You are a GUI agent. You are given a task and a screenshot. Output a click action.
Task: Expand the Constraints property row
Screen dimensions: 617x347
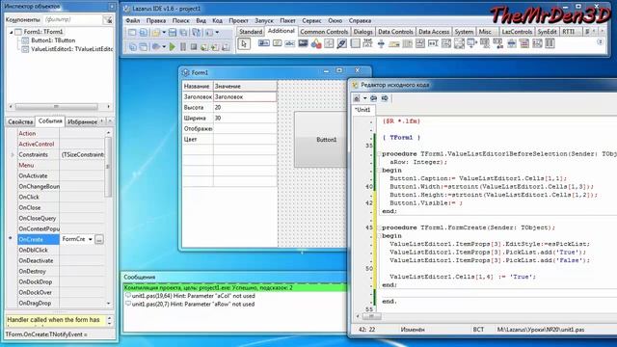click(x=13, y=154)
